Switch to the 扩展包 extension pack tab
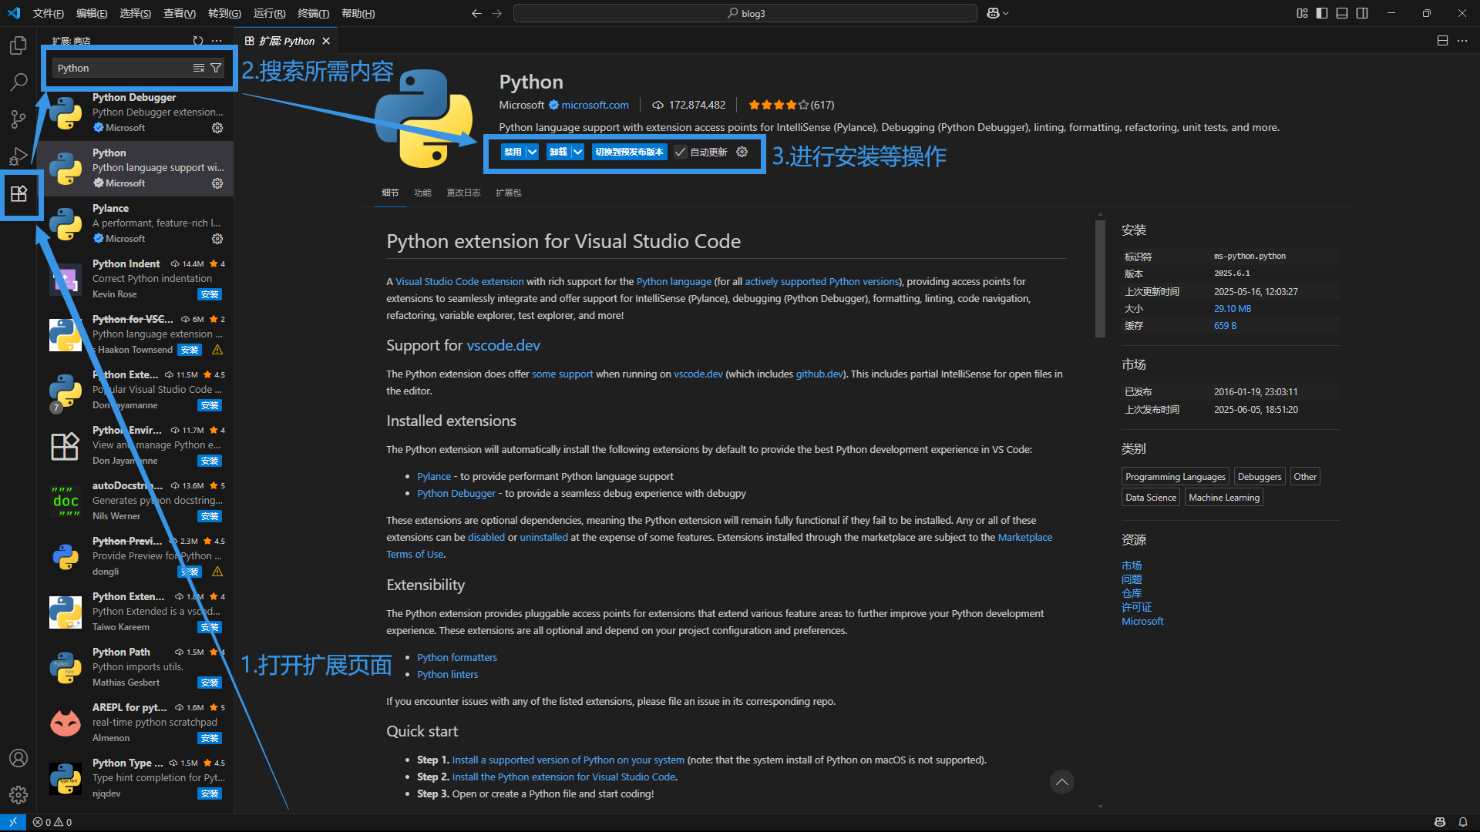The image size is (1480, 832). 508,193
